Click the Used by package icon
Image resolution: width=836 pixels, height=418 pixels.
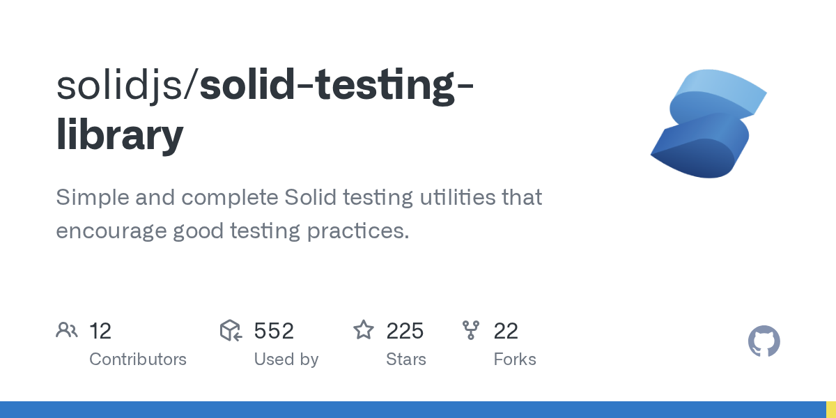tap(231, 330)
